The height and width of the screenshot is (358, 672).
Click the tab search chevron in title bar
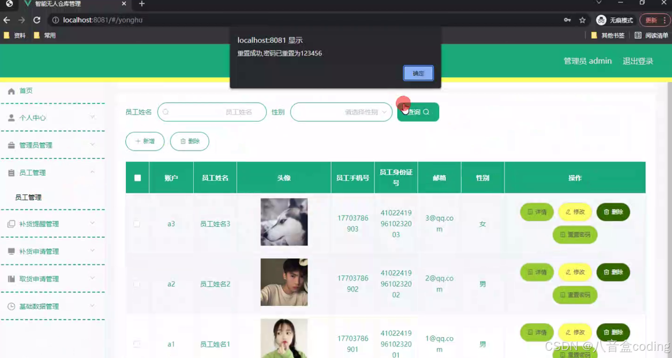click(x=599, y=3)
